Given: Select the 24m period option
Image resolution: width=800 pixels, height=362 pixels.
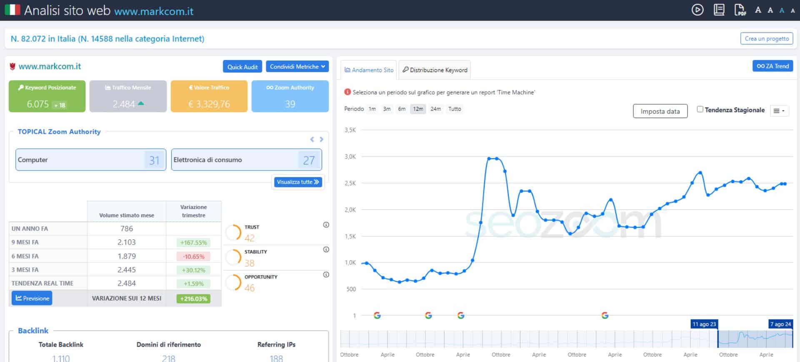Looking at the screenshot, I should click(x=435, y=109).
